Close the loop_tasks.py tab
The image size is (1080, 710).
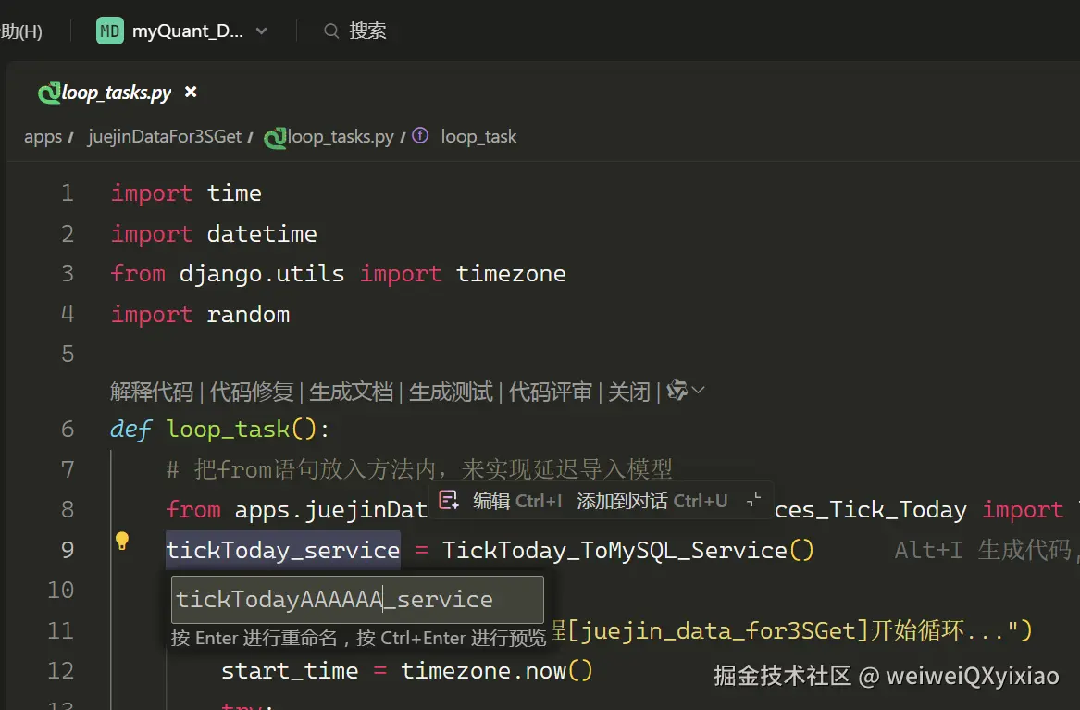coord(191,92)
